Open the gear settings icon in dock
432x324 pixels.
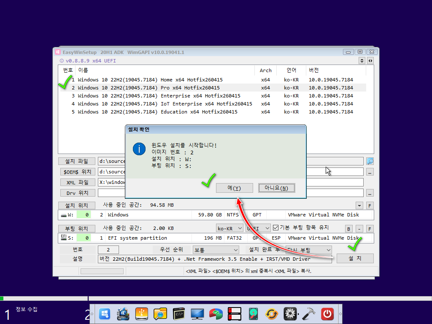point(290,314)
